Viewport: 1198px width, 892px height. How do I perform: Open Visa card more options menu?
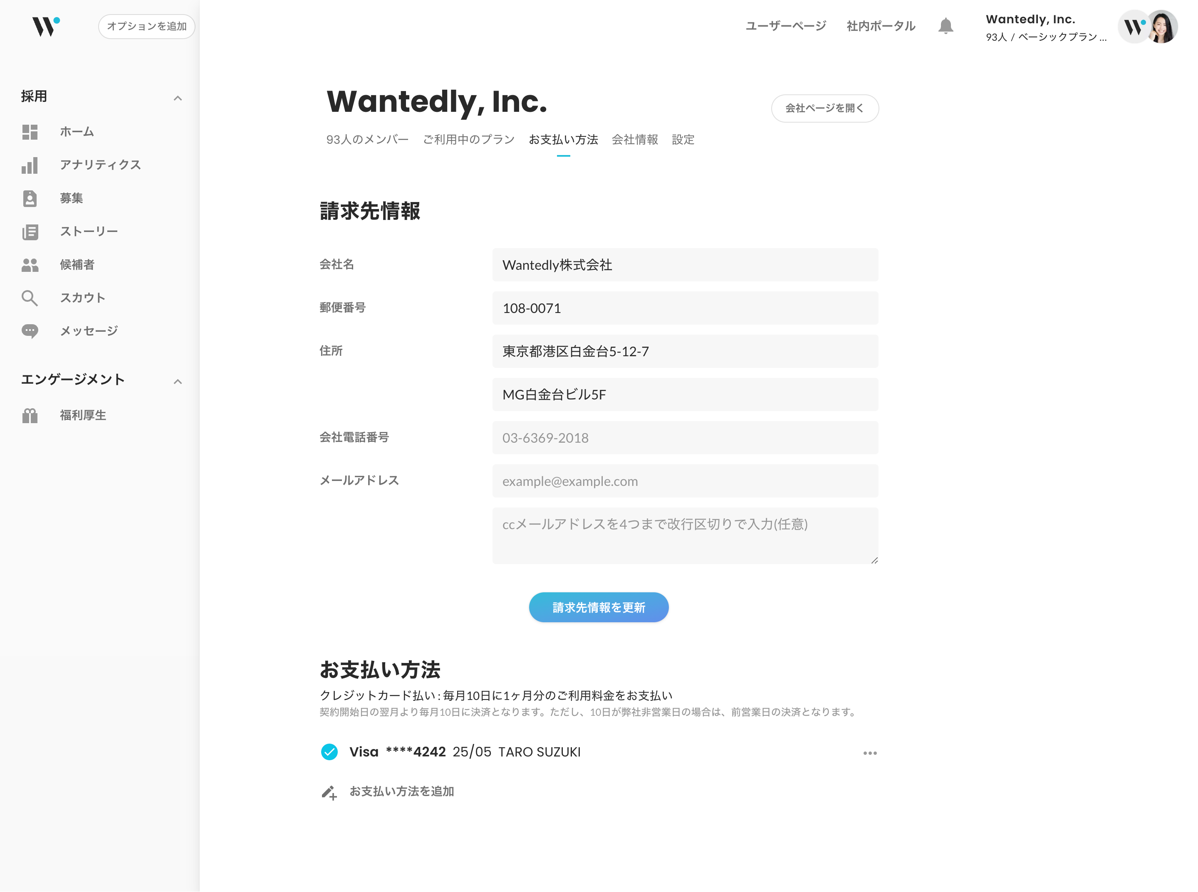click(x=869, y=753)
